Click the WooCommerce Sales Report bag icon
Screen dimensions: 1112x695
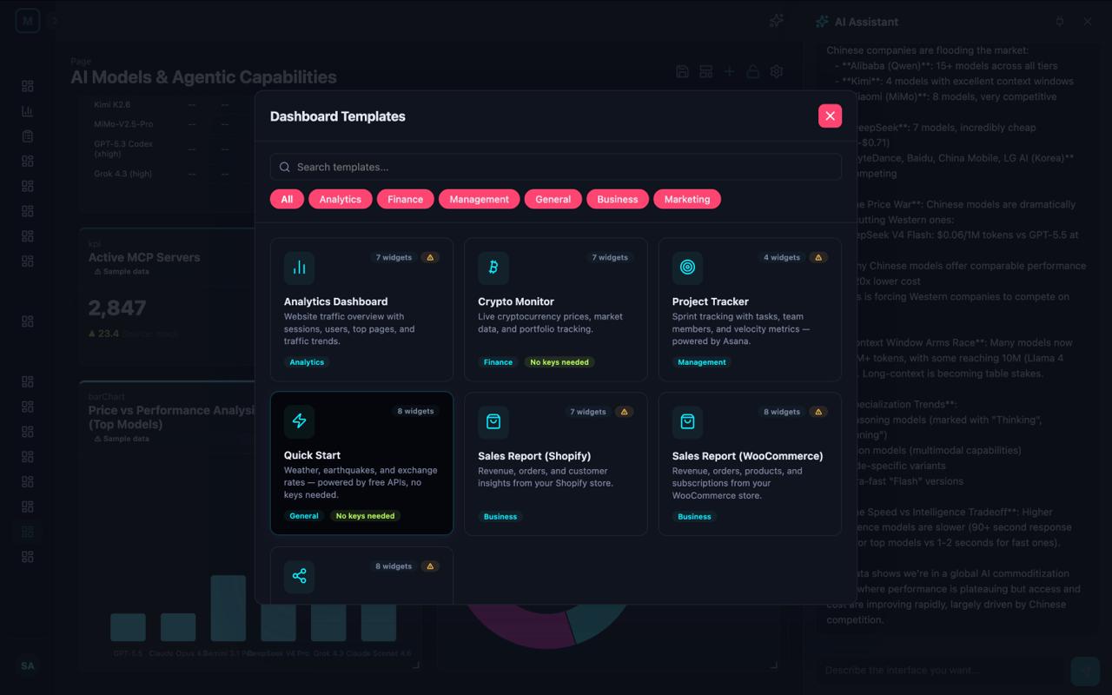coord(687,421)
